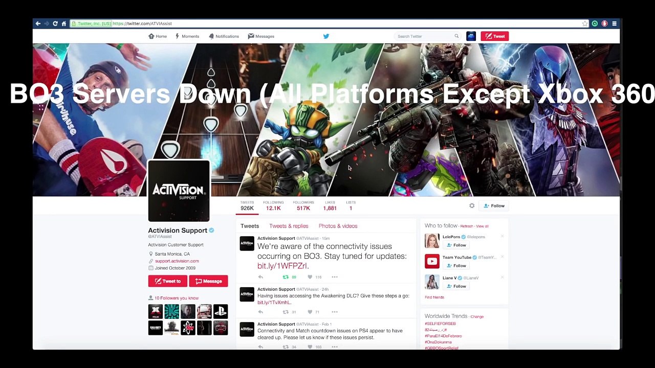Viewport: 655px width, 368px height.
Task: Follow Team YouTube
Action: coord(456,266)
